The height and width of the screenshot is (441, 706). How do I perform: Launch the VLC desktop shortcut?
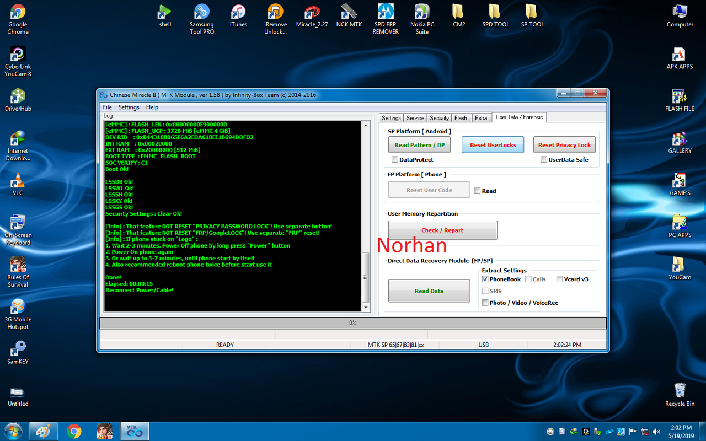(18, 185)
